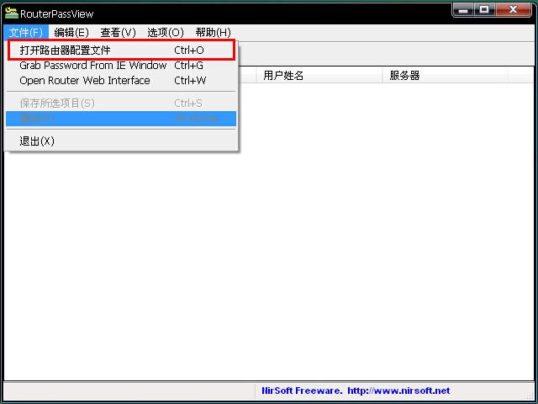Viewport: 538px width, 404px height.
Task: Click the blue highlighted menu entry
Action: (x=121, y=119)
